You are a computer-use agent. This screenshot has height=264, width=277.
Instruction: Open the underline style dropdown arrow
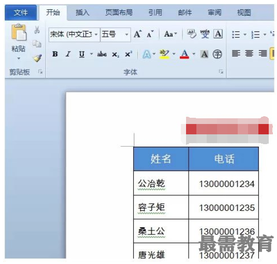(91, 54)
